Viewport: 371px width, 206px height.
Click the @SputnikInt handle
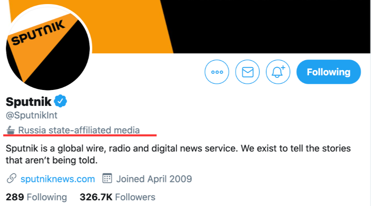(31, 115)
